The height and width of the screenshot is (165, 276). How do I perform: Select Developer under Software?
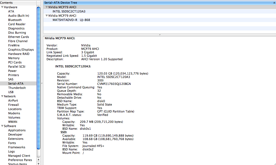(15, 134)
